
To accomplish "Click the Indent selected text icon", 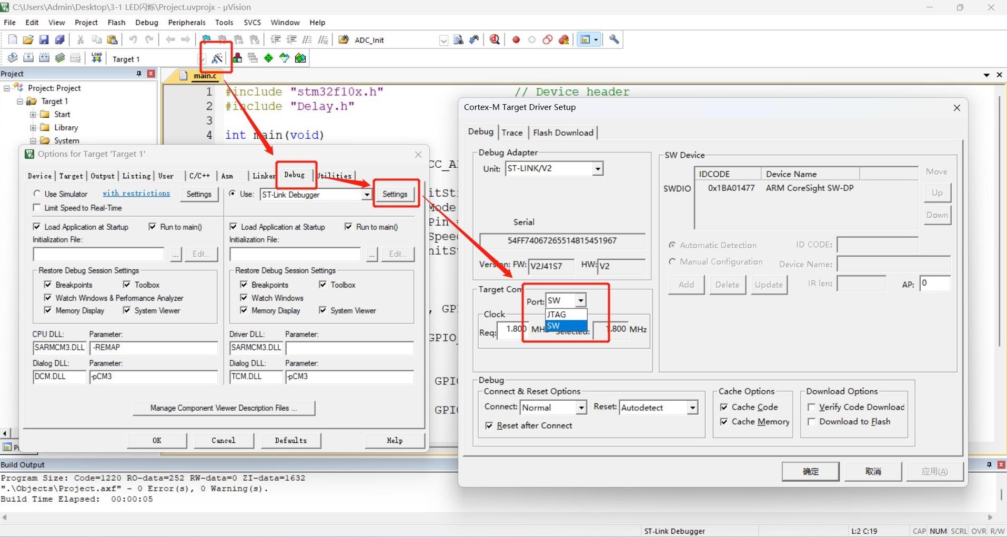I will [275, 40].
